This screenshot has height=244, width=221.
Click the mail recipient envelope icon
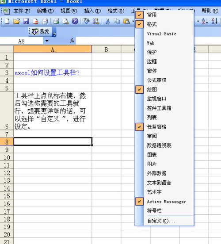pos(45,21)
